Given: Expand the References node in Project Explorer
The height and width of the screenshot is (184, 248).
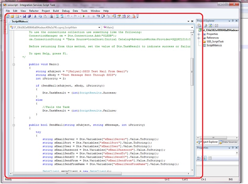Looking at the screenshot, I should coord(199,38).
